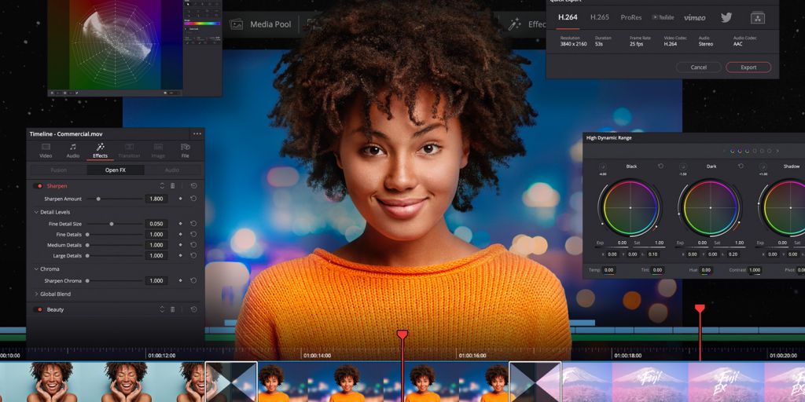
Task: Expand the Global Blend section
Action: 36,294
